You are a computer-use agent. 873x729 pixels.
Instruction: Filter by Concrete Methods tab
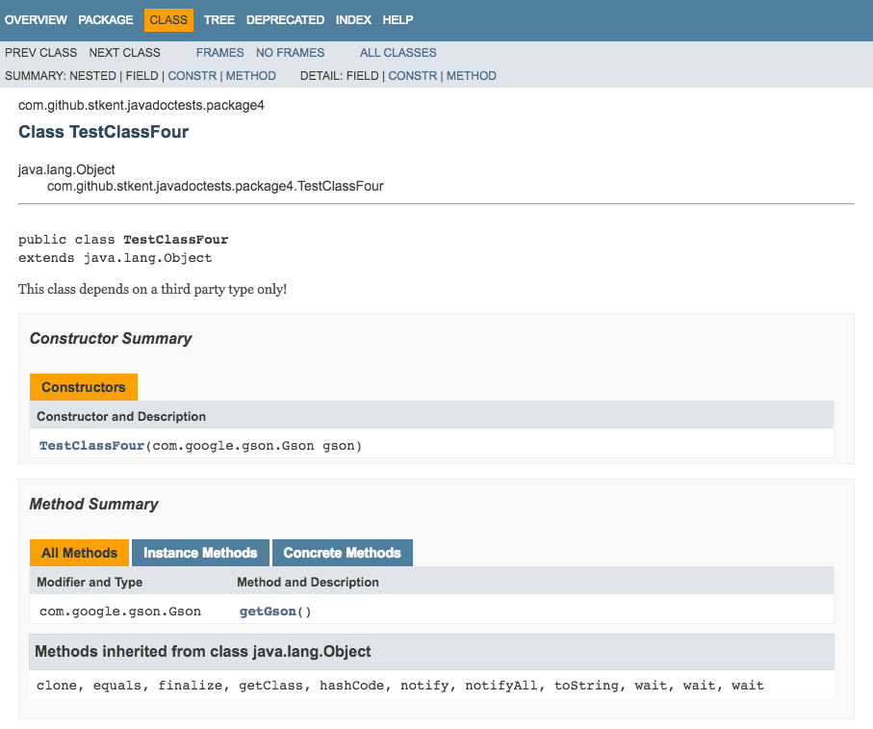pyautogui.click(x=343, y=553)
